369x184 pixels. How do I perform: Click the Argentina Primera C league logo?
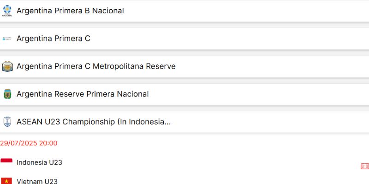7,39
